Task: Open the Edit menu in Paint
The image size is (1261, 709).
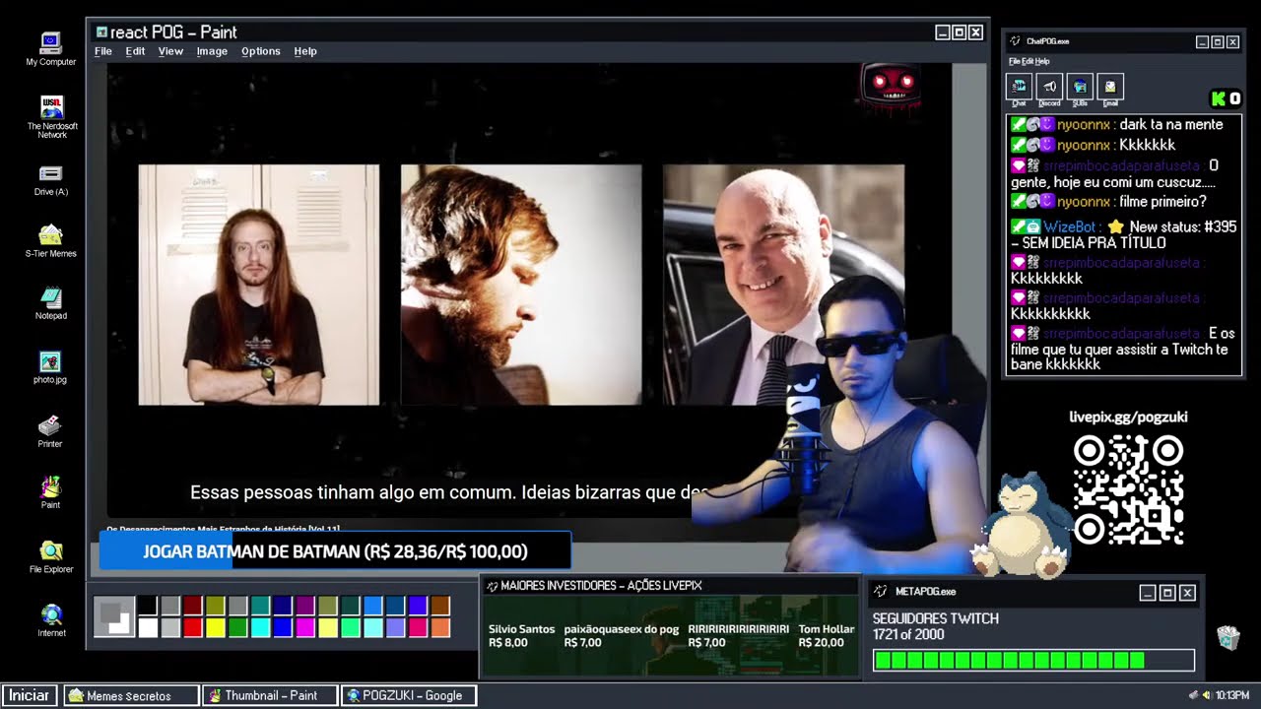Action: point(135,51)
